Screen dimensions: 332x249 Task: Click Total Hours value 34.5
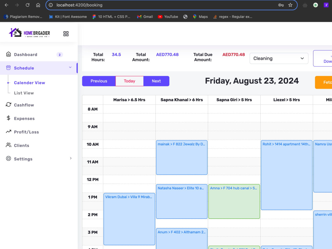pos(116,55)
